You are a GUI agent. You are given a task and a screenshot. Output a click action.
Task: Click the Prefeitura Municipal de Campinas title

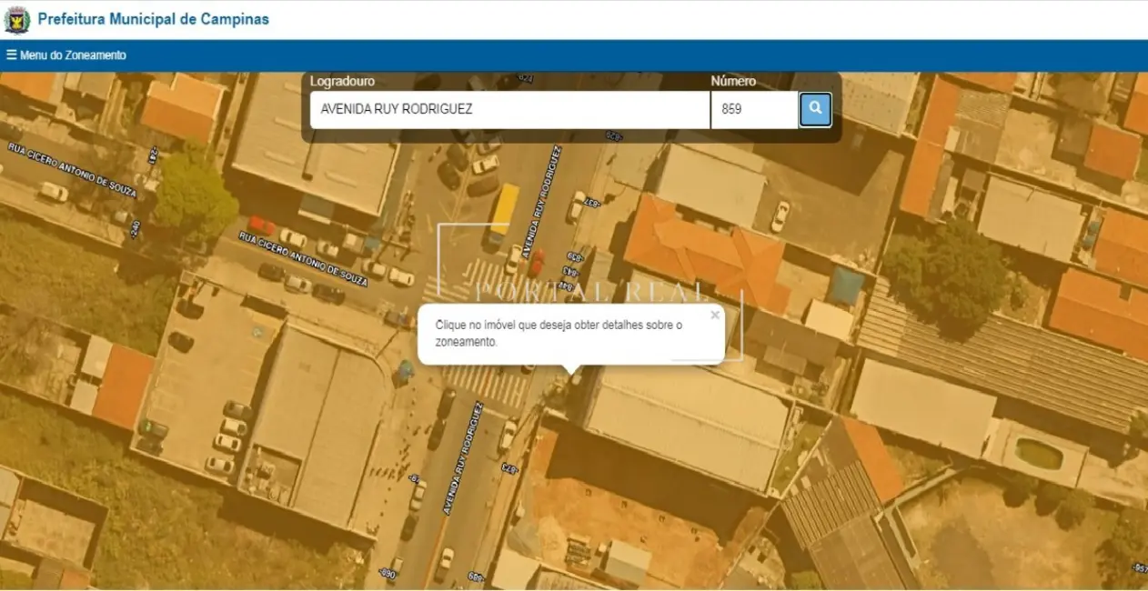click(153, 19)
